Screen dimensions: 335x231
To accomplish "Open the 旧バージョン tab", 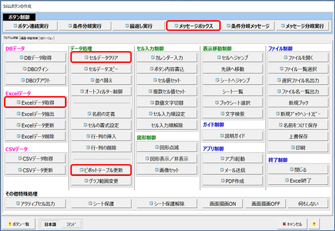I will coord(47,38).
